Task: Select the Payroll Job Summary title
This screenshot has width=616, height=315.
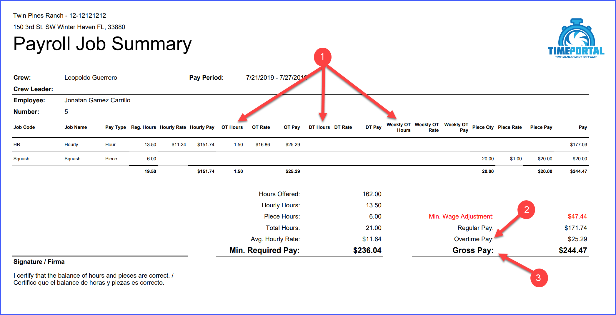Action: pos(102,44)
